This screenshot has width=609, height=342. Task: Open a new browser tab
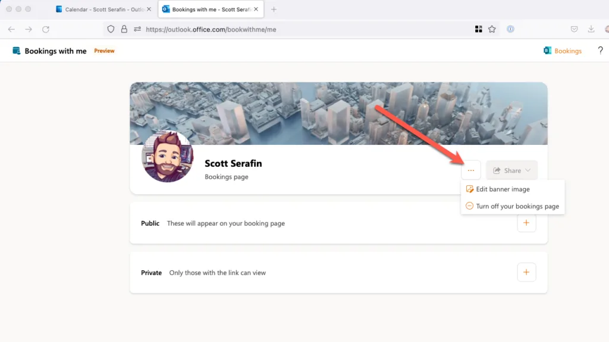[x=274, y=9]
